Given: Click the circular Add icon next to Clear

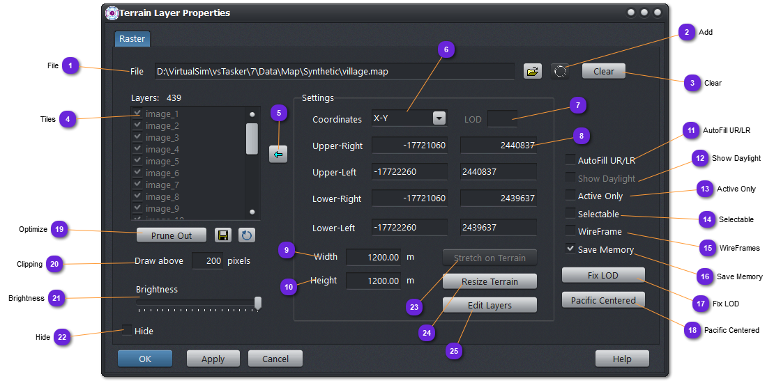Looking at the screenshot, I should 559,71.
